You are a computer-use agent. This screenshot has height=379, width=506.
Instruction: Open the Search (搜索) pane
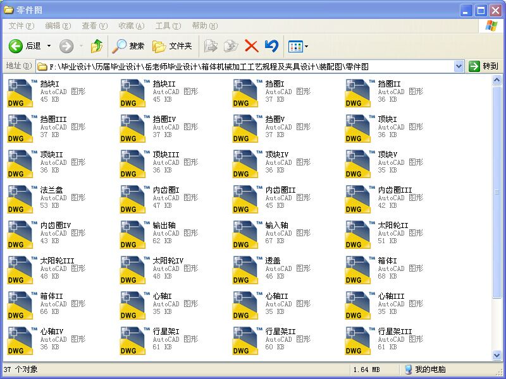128,46
